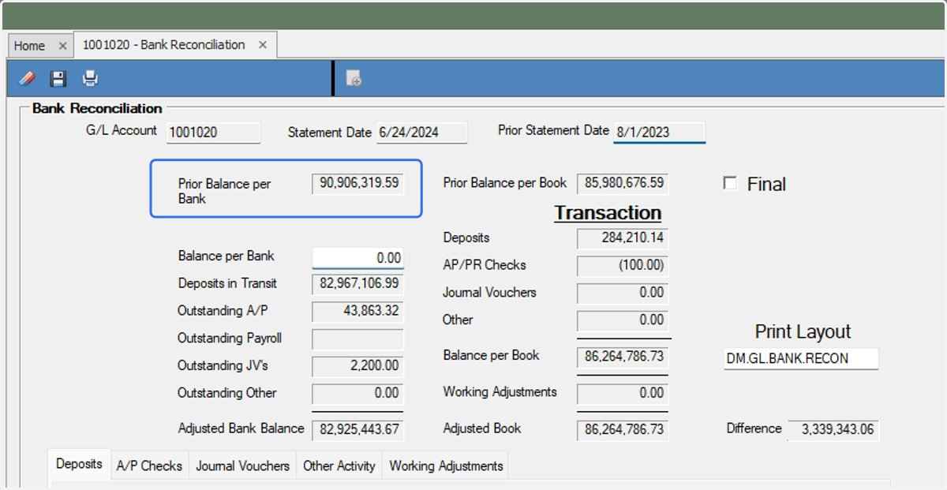Enable the Final checkbox
Image resolution: width=947 pixels, height=490 pixels.
point(730,183)
